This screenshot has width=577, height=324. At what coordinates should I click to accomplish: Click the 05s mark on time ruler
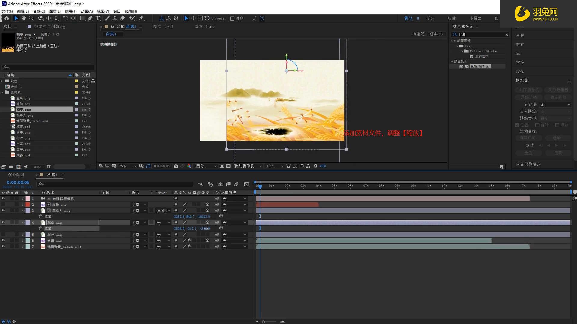334,186
